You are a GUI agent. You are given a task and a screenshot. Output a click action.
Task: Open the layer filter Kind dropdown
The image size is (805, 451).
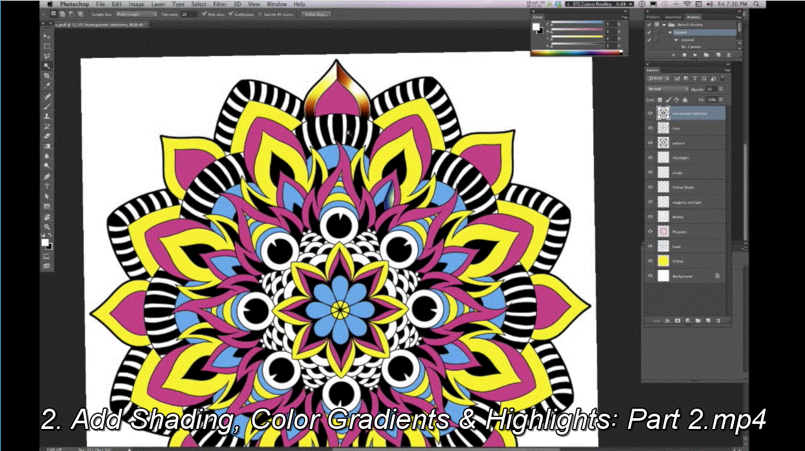click(x=658, y=78)
